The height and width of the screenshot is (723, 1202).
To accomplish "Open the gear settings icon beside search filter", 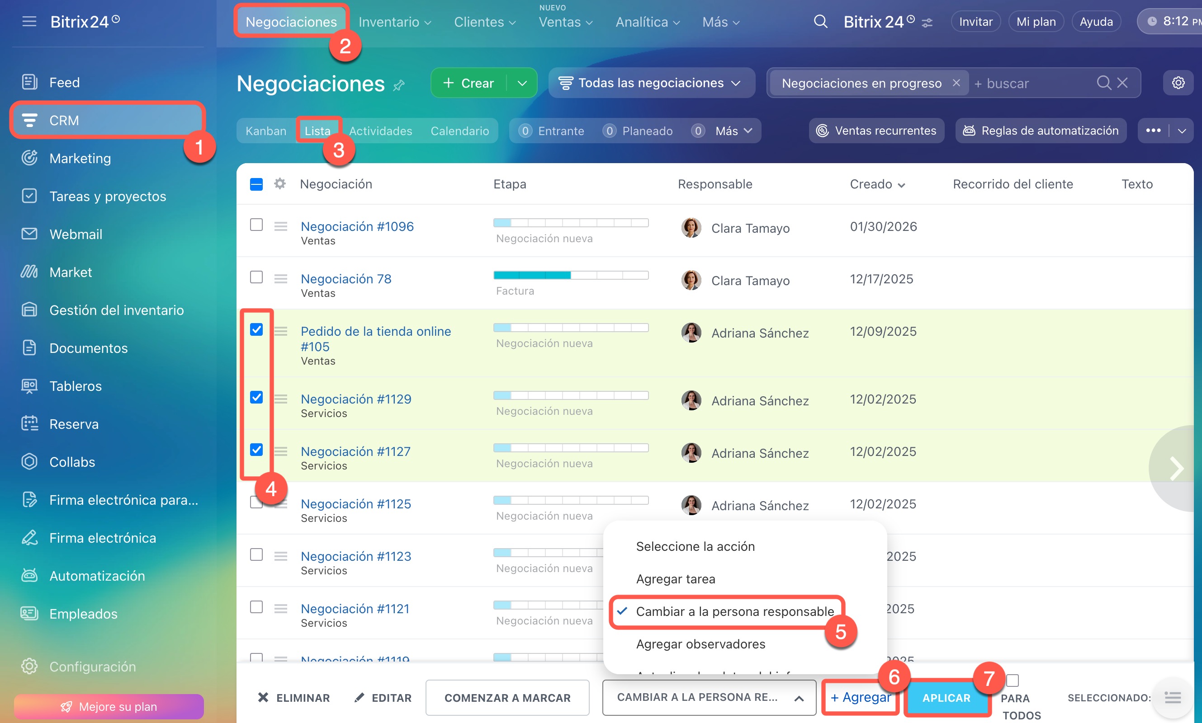I will (x=1178, y=83).
